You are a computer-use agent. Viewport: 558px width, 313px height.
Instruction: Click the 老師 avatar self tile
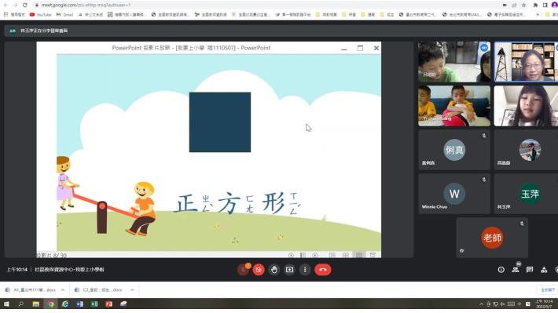[x=492, y=238]
